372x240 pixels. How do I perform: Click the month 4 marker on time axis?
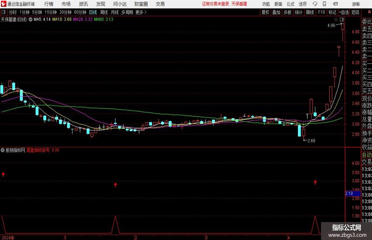pyautogui.click(x=289, y=238)
